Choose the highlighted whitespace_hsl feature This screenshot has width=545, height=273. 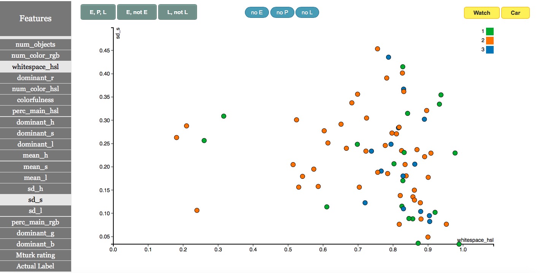point(35,67)
